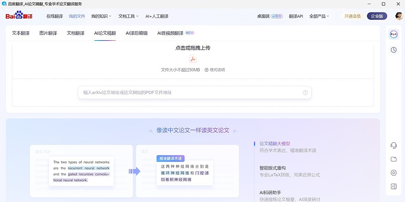Screen dimensions: 405x202
Task: Collapse the sidebar with the panel icon
Action: 393,186
